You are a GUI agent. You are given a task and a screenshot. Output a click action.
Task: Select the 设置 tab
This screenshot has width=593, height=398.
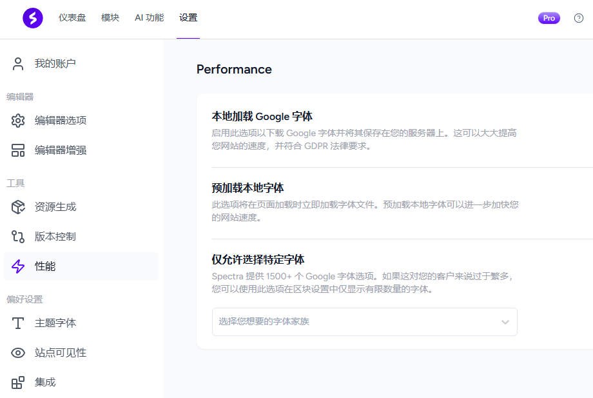pos(188,18)
